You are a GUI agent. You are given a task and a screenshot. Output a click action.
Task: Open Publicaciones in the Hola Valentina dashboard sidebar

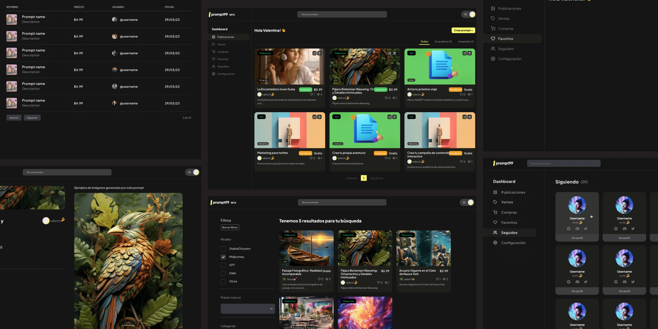click(229, 37)
